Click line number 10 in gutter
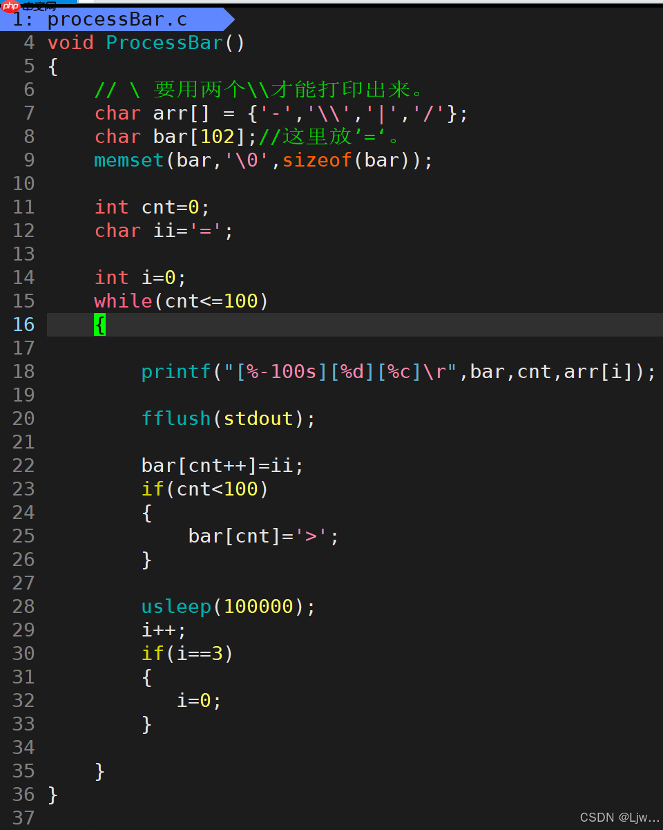 23,184
